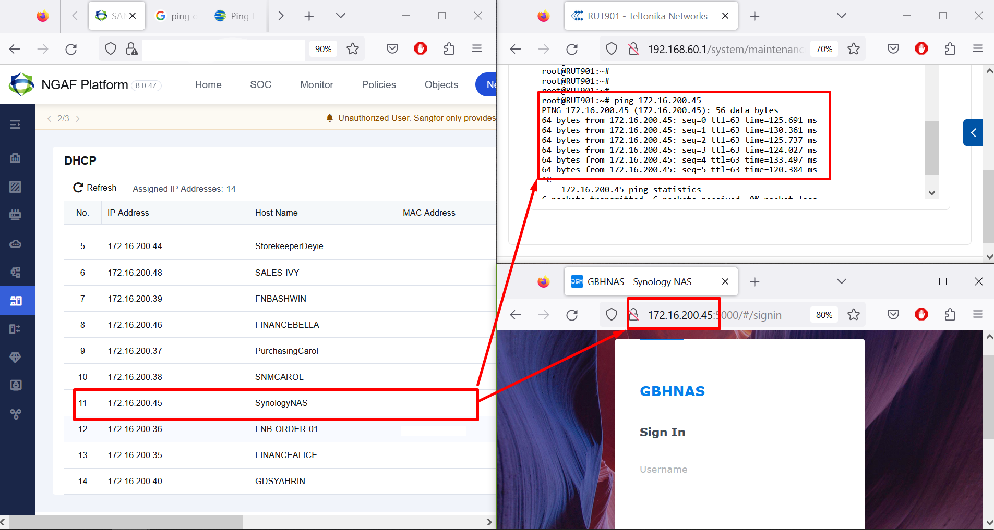Open Firefox View in the NGAF window
This screenshot has width=994, height=530.
[x=43, y=16]
